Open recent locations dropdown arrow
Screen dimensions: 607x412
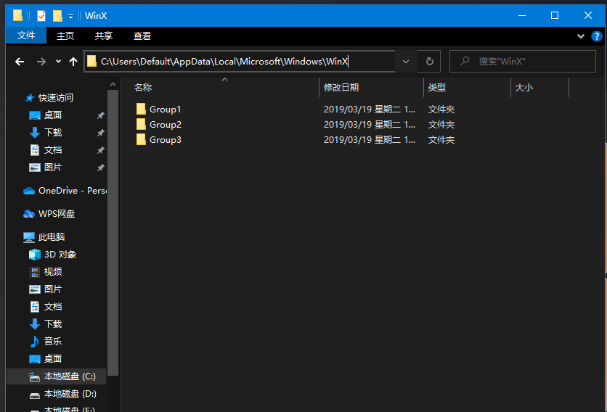tap(58, 61)
